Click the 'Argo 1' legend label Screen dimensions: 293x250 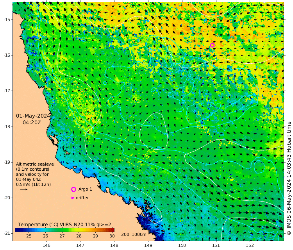[85, 189]
